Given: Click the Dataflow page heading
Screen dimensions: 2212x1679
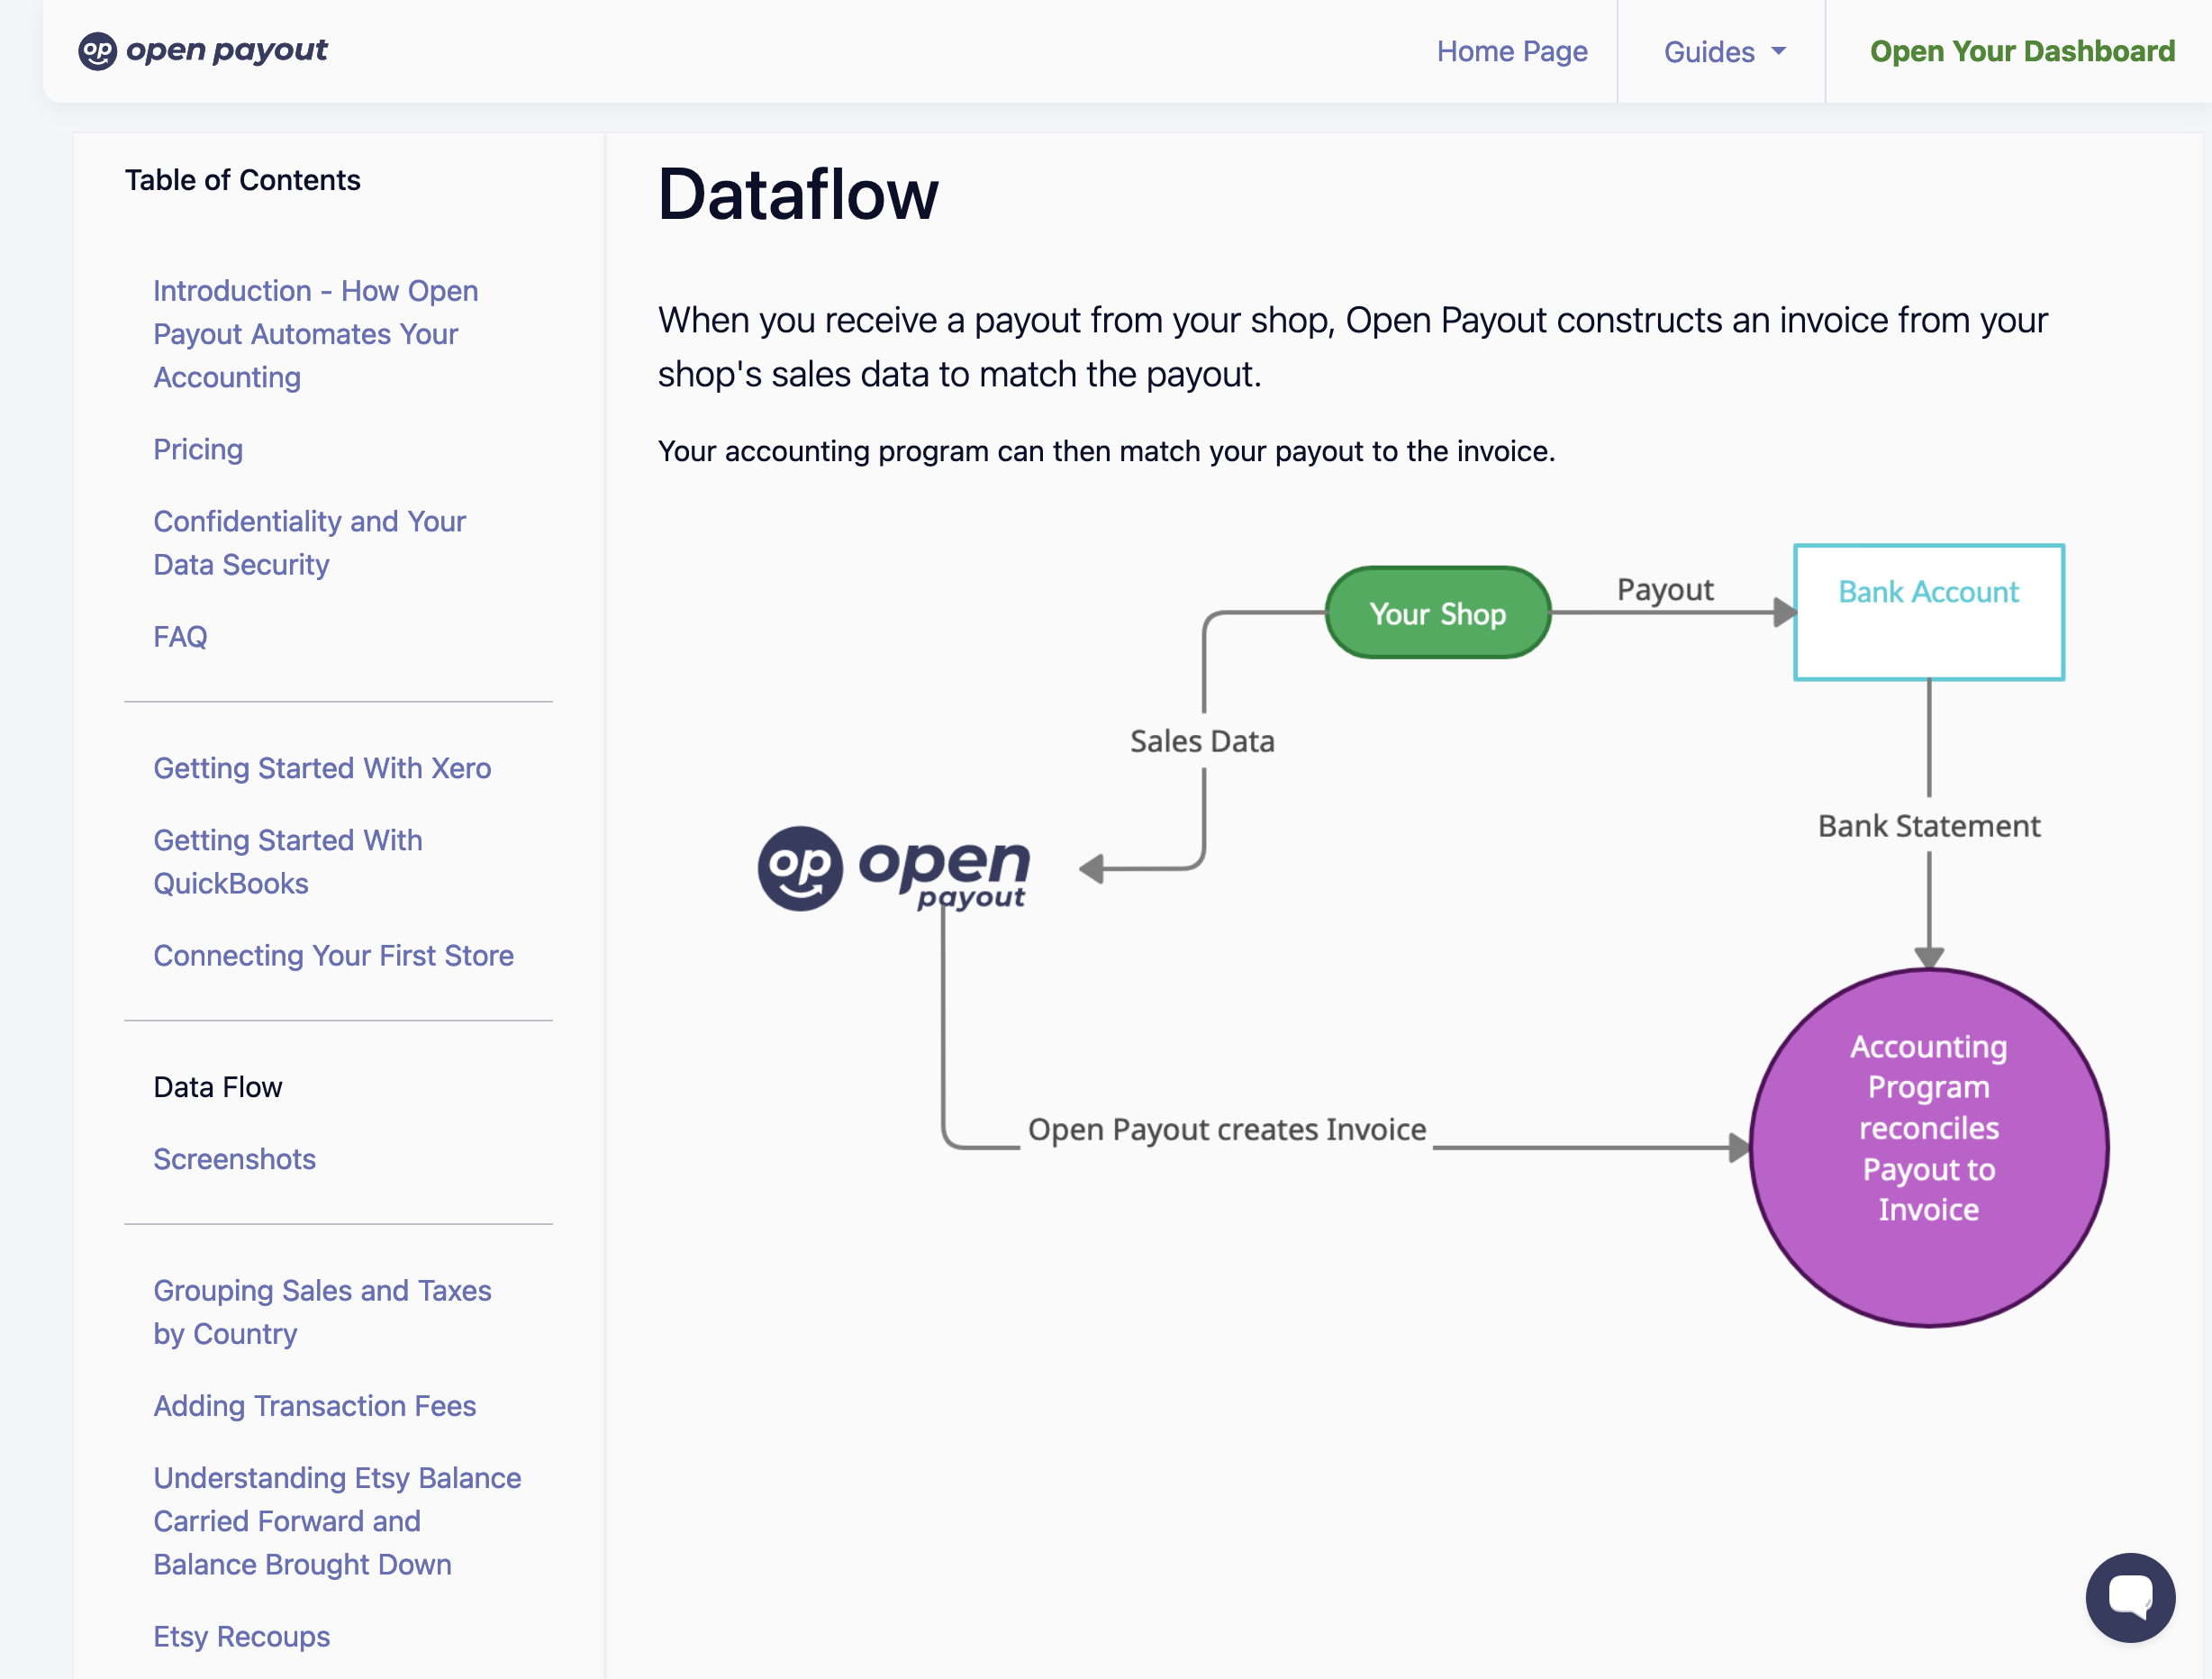Looking at the screenshot, I should point(798,193).
